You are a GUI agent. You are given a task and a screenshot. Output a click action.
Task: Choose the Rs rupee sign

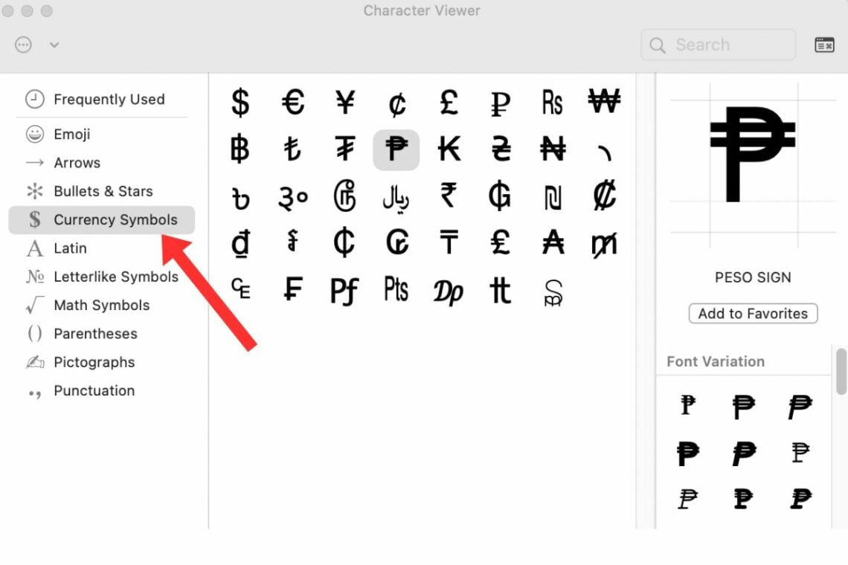click(x=552, y=103)
